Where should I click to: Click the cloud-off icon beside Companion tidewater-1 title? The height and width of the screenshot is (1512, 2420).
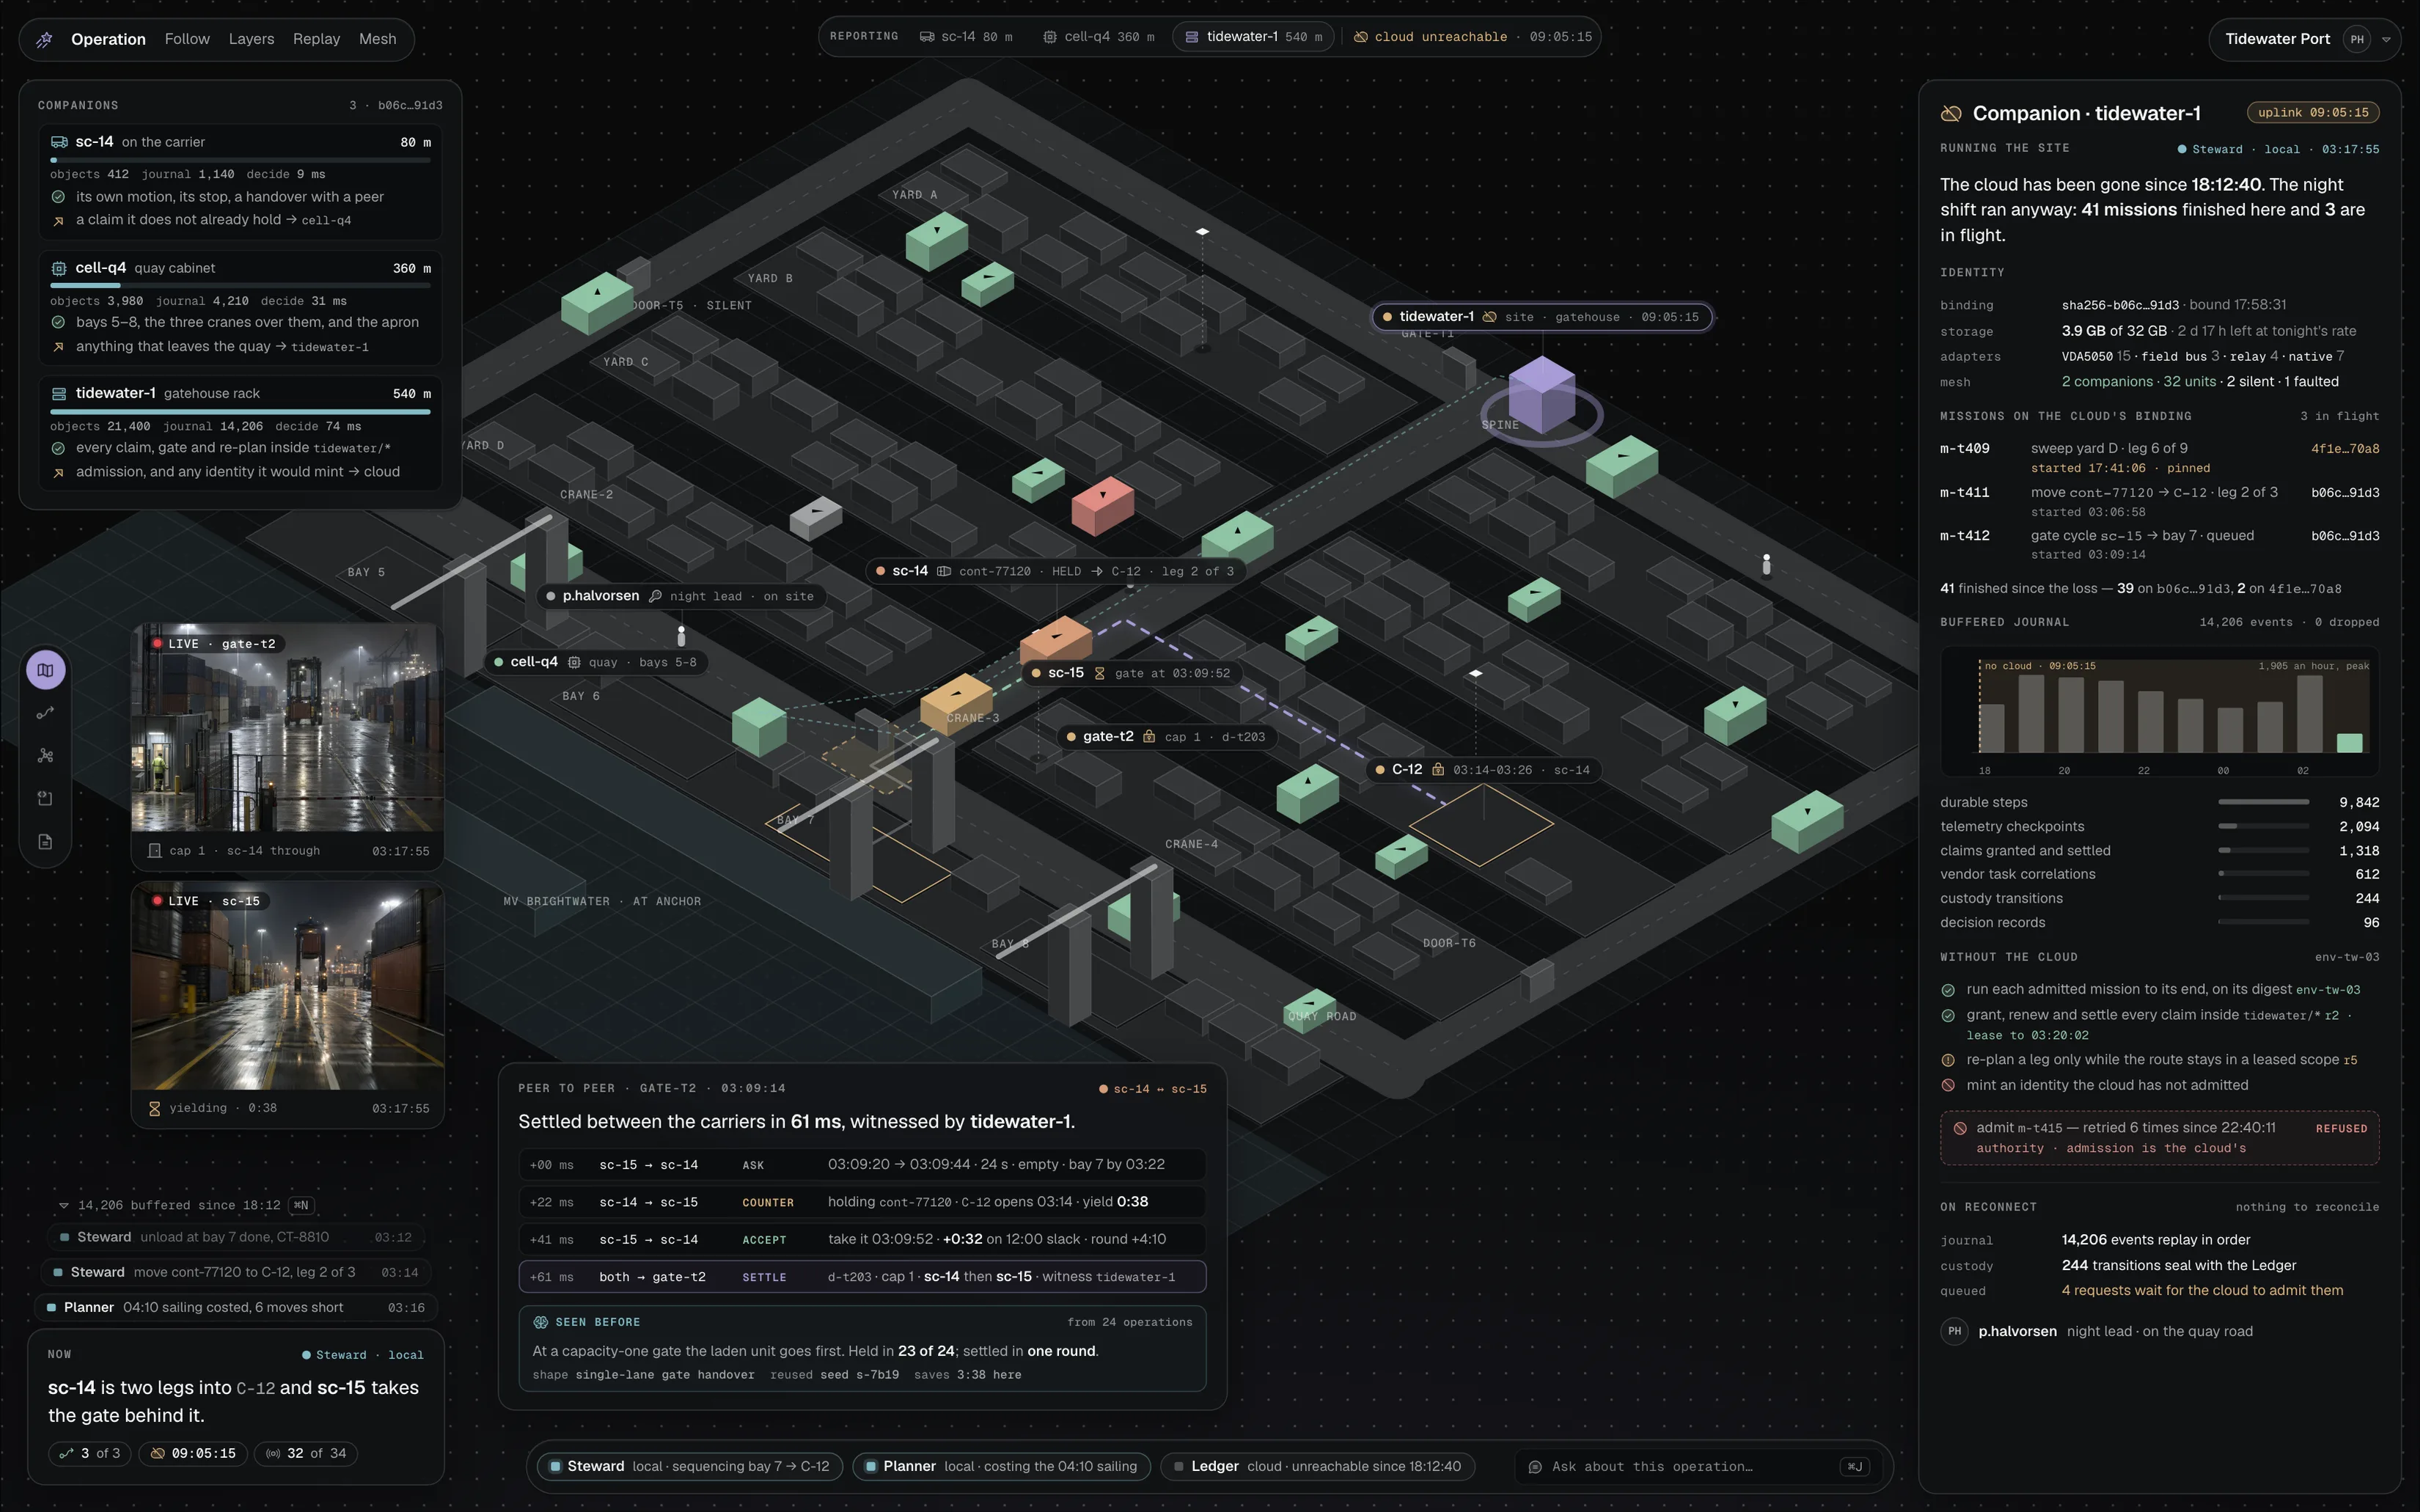pyautogui.click(x=1951, y=114)
